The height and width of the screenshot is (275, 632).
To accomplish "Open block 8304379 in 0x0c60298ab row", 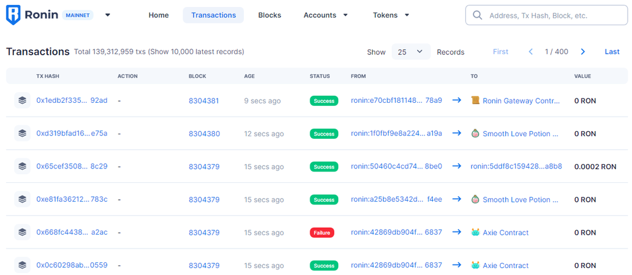I will coord(204,266).
